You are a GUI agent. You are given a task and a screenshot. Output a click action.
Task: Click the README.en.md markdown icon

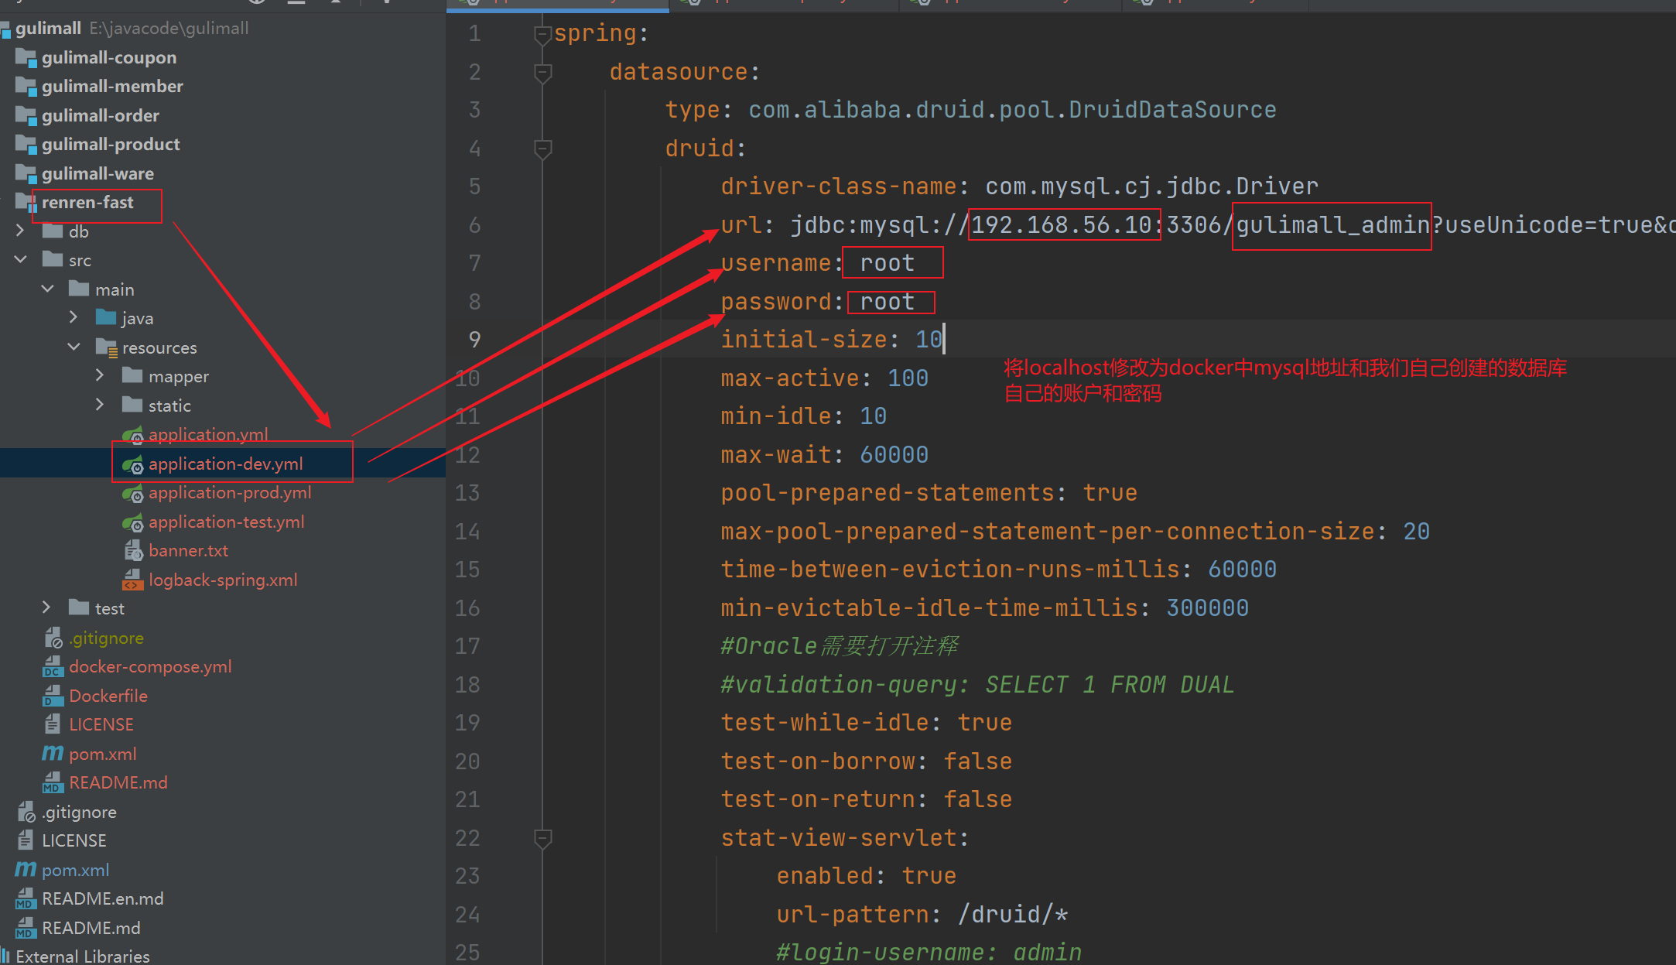coord(26,899)
